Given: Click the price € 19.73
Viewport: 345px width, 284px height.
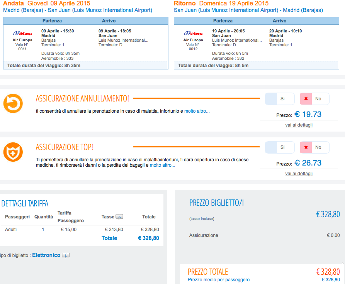Looking at the screenshot, I should [308, 114].
